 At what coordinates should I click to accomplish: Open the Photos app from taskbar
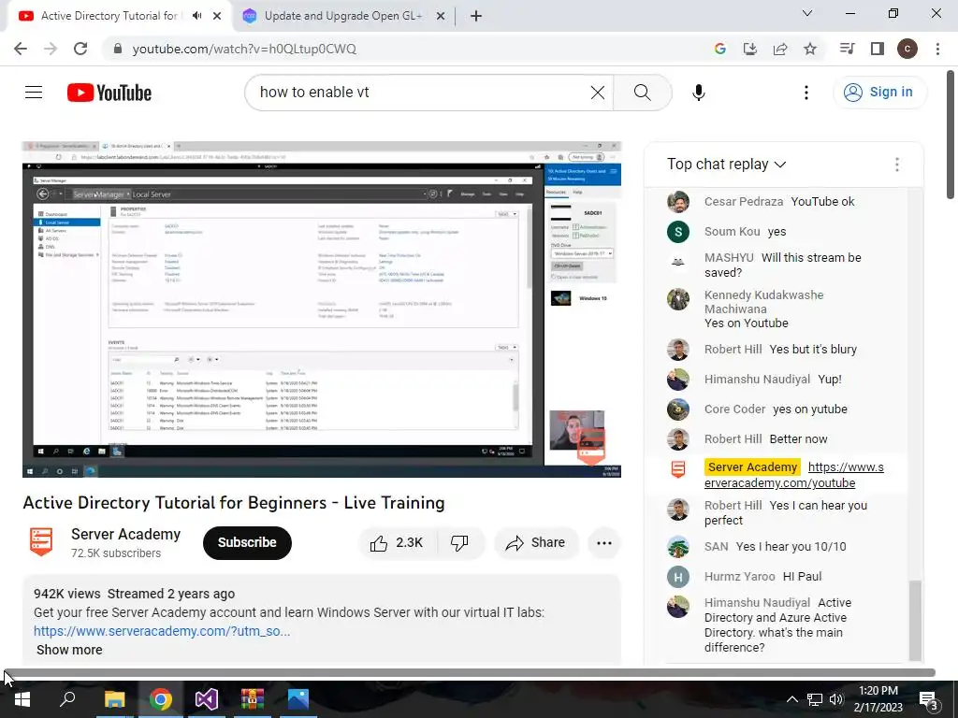point(298,699)
